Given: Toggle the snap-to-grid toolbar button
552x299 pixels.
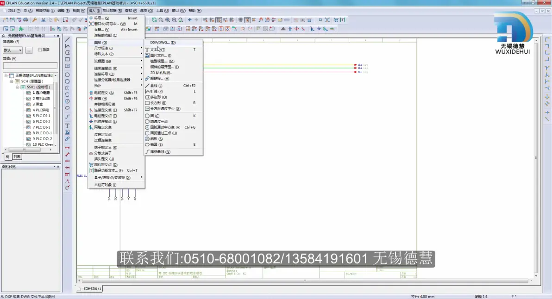Looking at the screenshot, I should pos(247,20).
